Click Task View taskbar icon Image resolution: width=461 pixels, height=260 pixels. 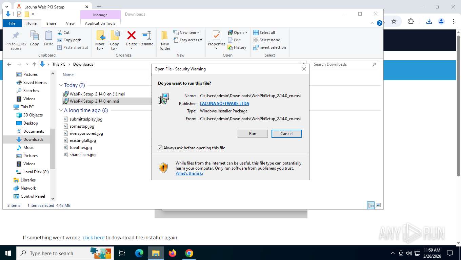(122, 253)
